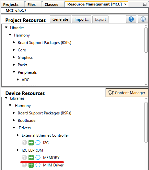Viewport: 149px width, 170px height.
Task: Click the Export button
Action: click(x=100, y=19)
